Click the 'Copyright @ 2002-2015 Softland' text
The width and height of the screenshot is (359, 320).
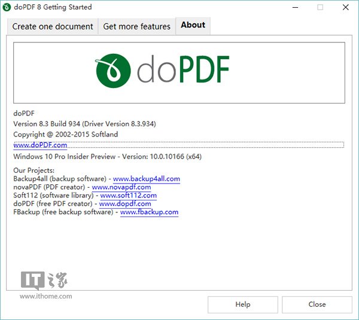tap(65, 135)
